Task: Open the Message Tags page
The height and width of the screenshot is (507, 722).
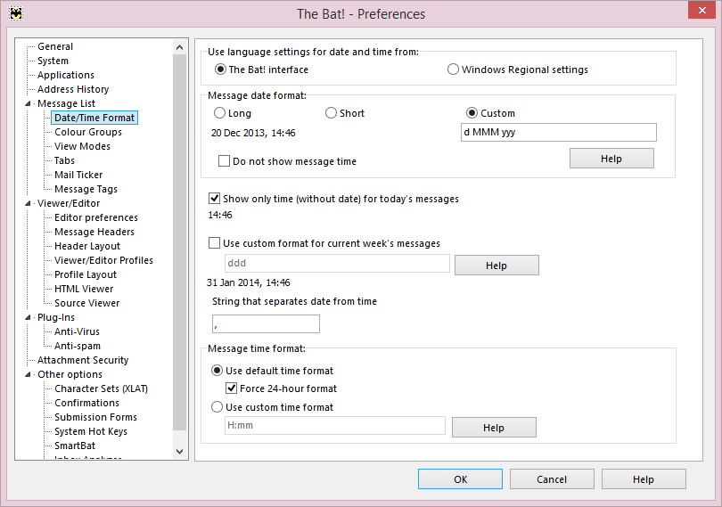Action: coord(86,189)
